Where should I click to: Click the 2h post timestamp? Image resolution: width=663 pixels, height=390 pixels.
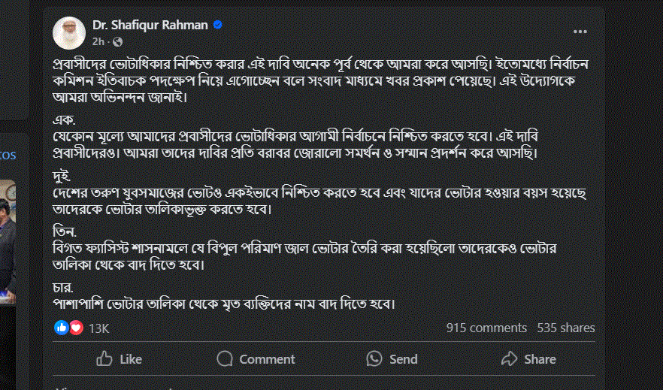tap(98, 41)
